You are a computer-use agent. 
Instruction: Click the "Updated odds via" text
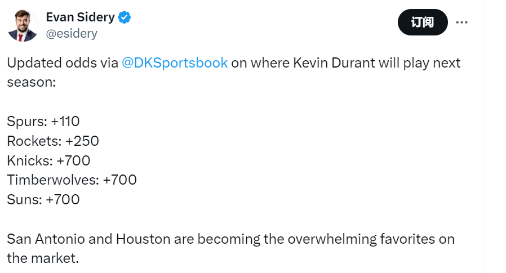[x=62, y=62]
